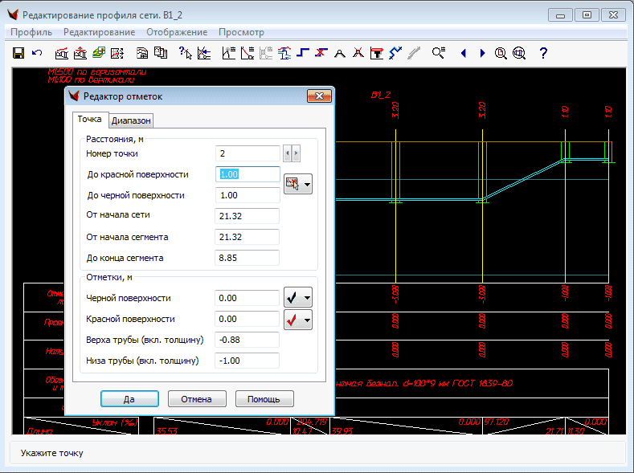This screenshot has height=473, width=634.
Task: Go to next with right arrow icon
Action: [x=482, y=54]
